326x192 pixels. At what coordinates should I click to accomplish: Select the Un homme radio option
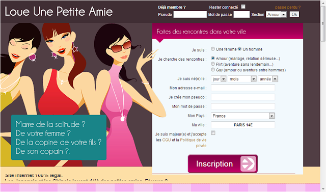(239, 49)
